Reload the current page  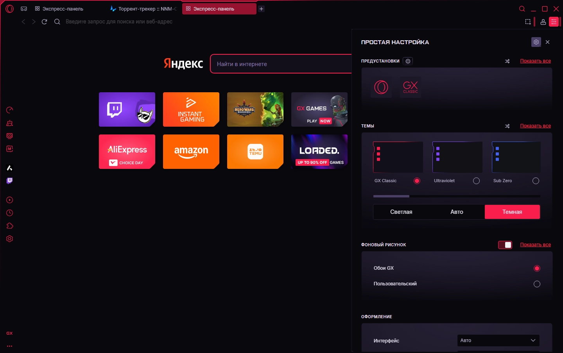[45, 22]
